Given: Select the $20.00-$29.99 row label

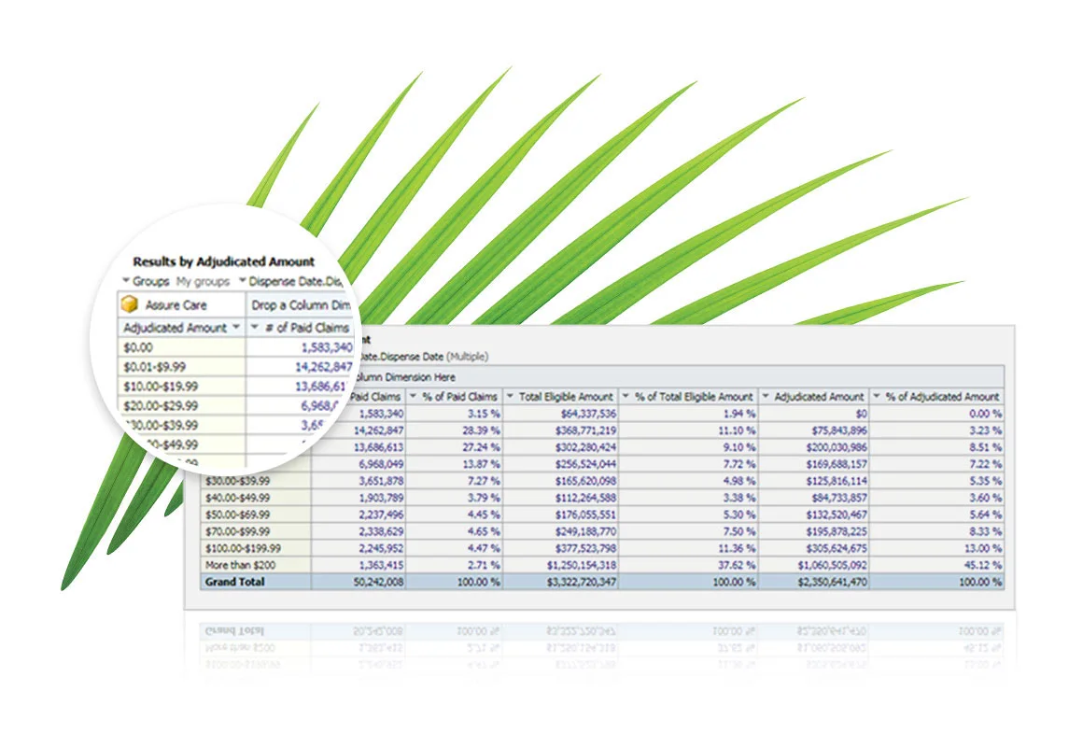Looking at the screenshot, I should coord(161,405).
